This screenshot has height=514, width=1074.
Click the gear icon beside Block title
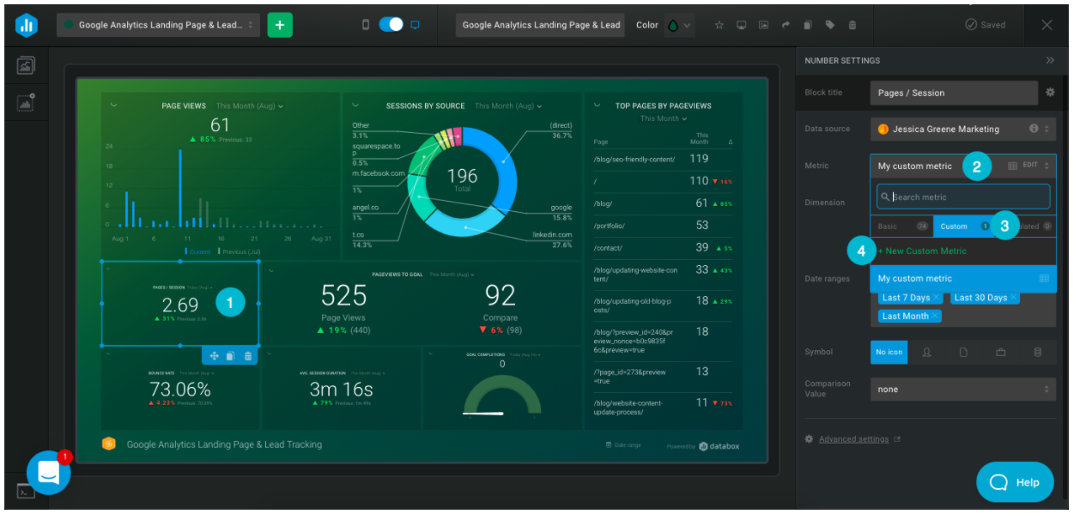click(1049, 93)
